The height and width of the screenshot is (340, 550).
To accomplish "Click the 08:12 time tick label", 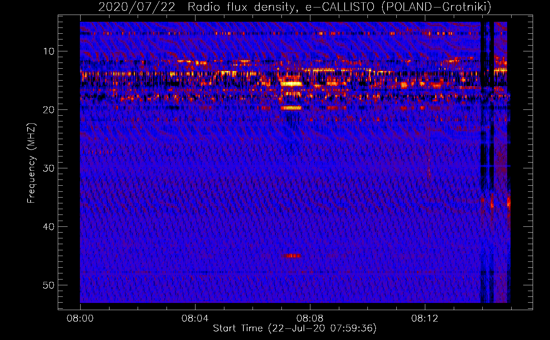I will [x=425, y=319].
